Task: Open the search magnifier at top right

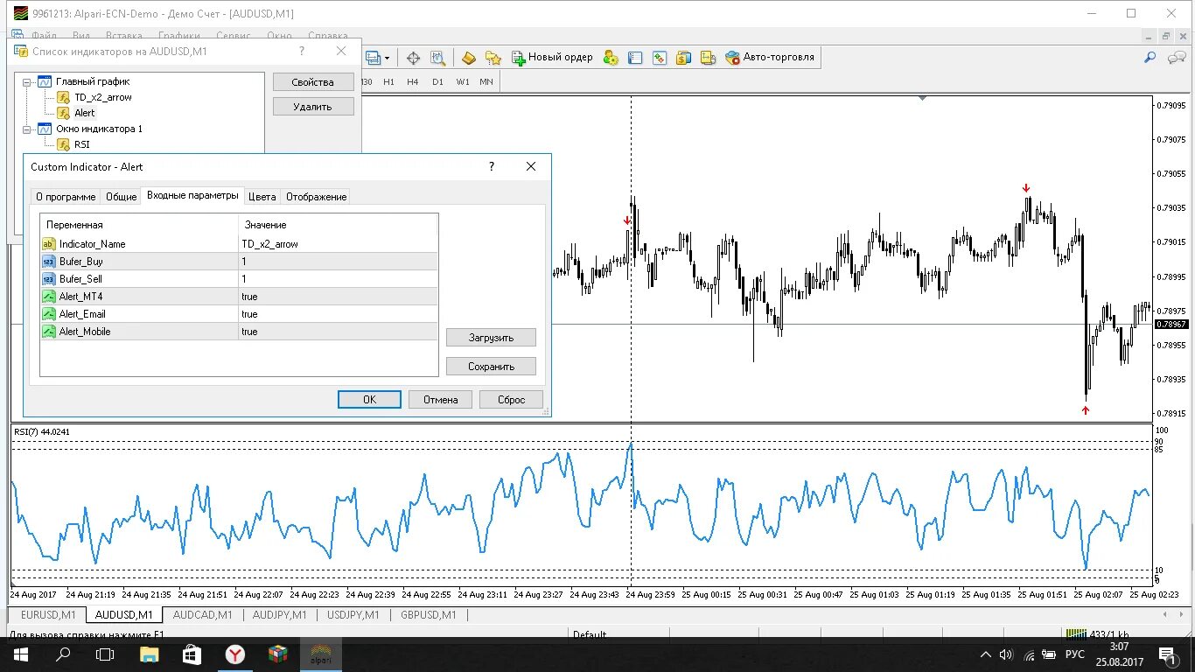Action: [x=1150, y=58]
